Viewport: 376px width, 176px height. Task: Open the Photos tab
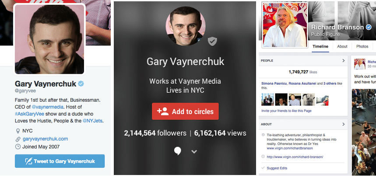(362, 46)
